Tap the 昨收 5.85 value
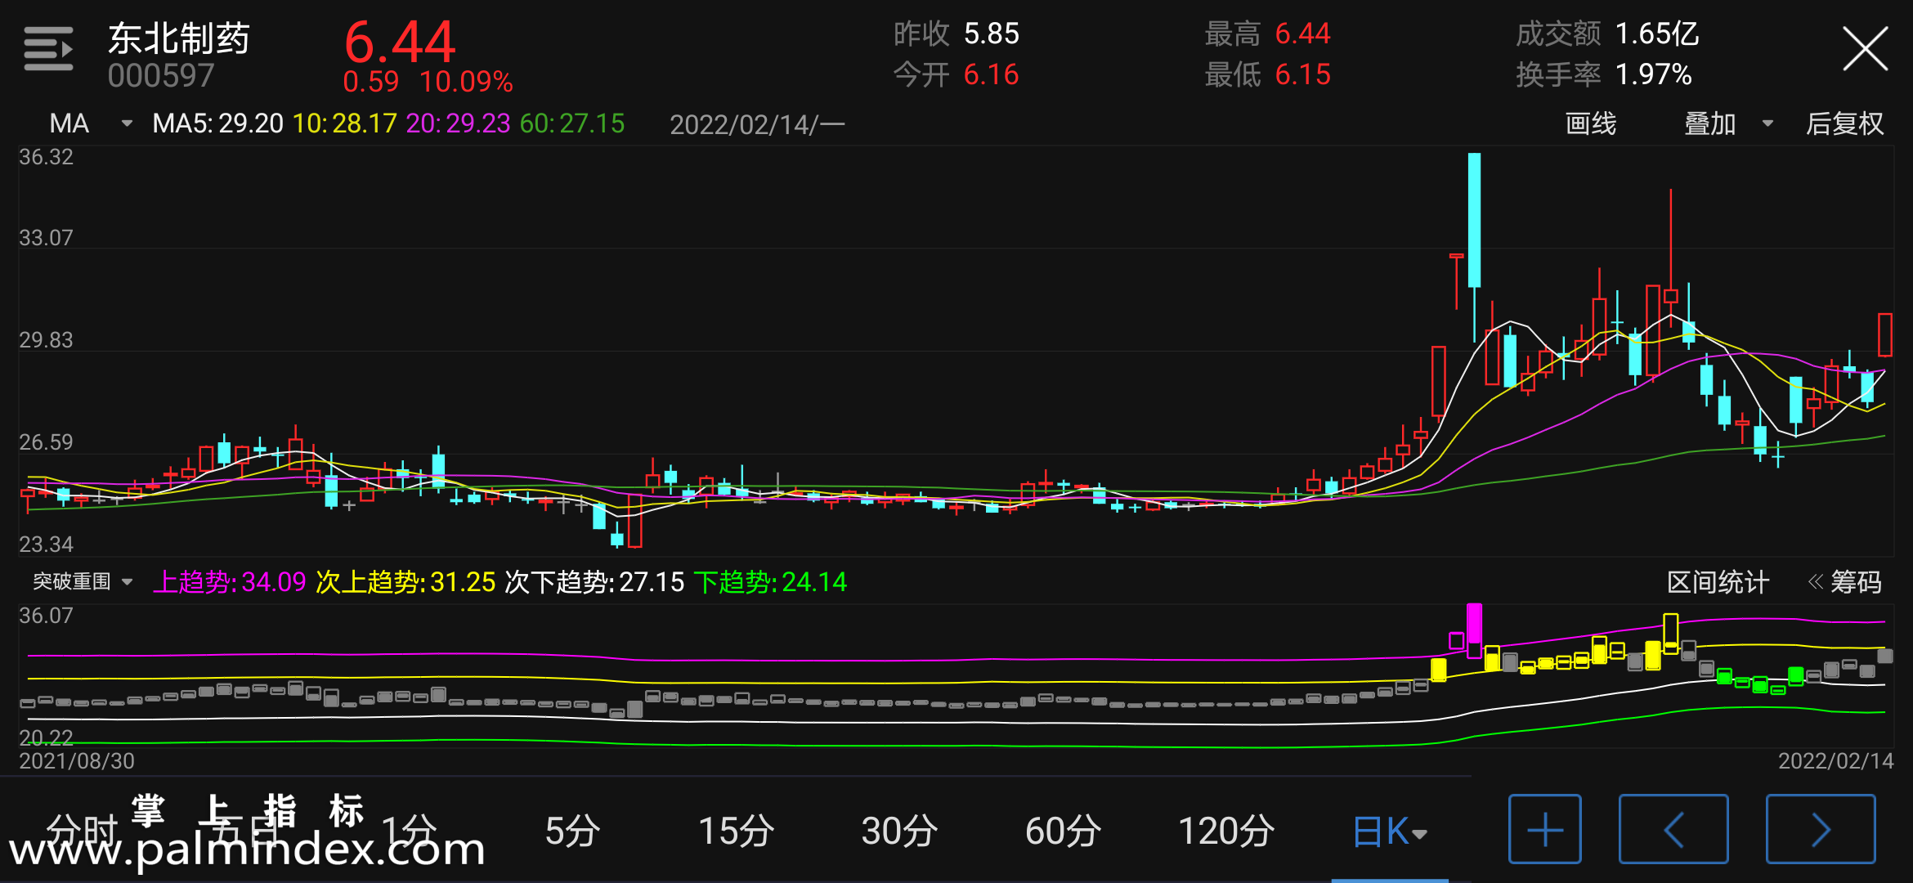Viewport: 1913px width, 883px height. click(x=956, y=34)
